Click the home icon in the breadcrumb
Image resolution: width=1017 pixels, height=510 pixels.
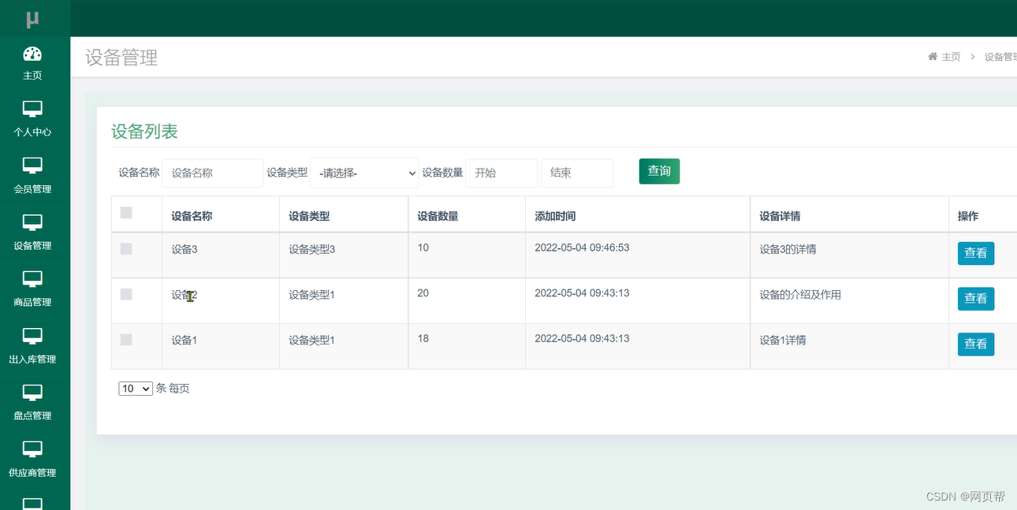[933, 57]
